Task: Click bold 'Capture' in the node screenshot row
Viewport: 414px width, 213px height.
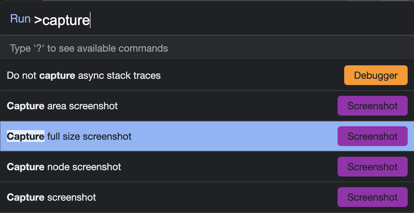Action: 26,167
